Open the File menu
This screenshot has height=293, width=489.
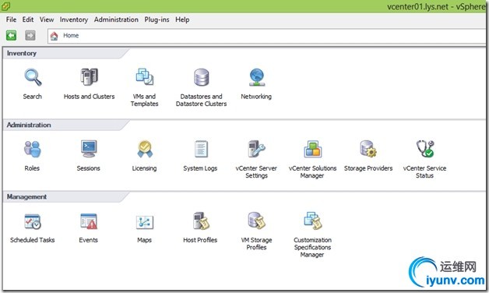click(11, 19)
